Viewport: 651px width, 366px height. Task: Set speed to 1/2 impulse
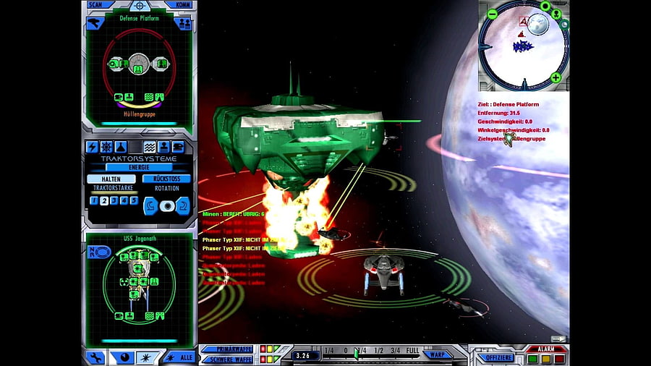[x=378, y=351]
